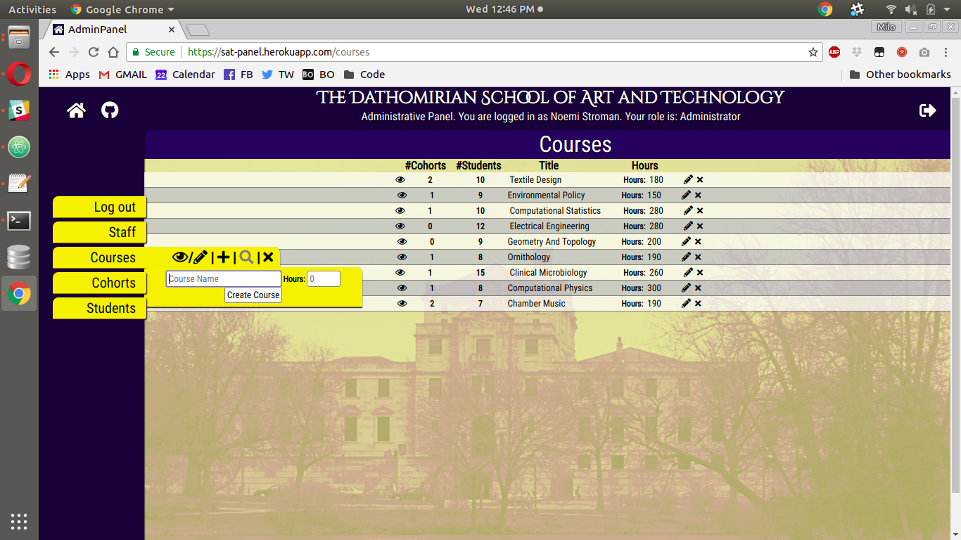Delete the Electrical Engineering course
Image resolution: width=961 pixels, height=540 pixels.
click(x=700, y=226)
